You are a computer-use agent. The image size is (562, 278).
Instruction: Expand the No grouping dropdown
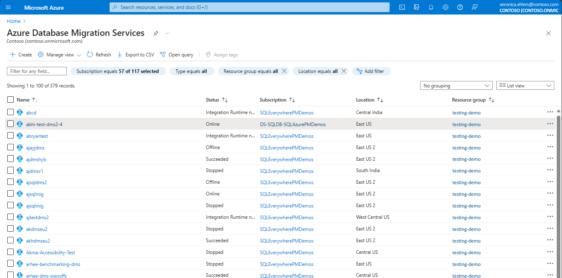pyautogui.click(x=456, y=86)
